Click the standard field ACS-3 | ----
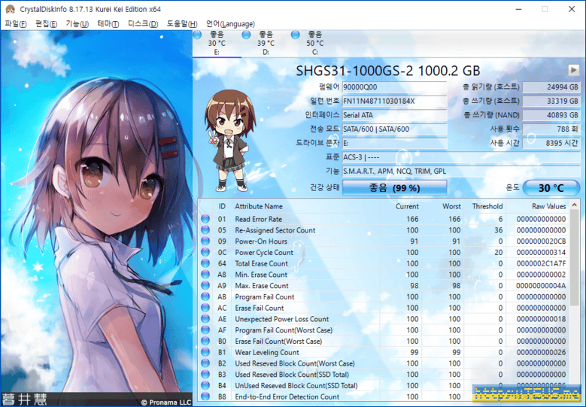586x407 pixels. tap(461, 157)
